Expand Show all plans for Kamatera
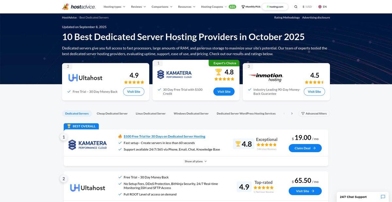The height and width of the screenshot is (202, 392). (x=196, y=161)
